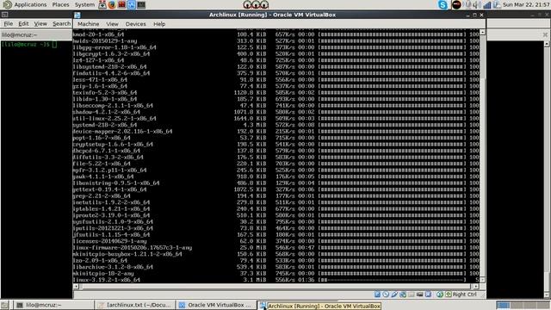
Task: Switch to Oracle VM VirtualBox Manager taskbar entry
Action: coord(216,305)
